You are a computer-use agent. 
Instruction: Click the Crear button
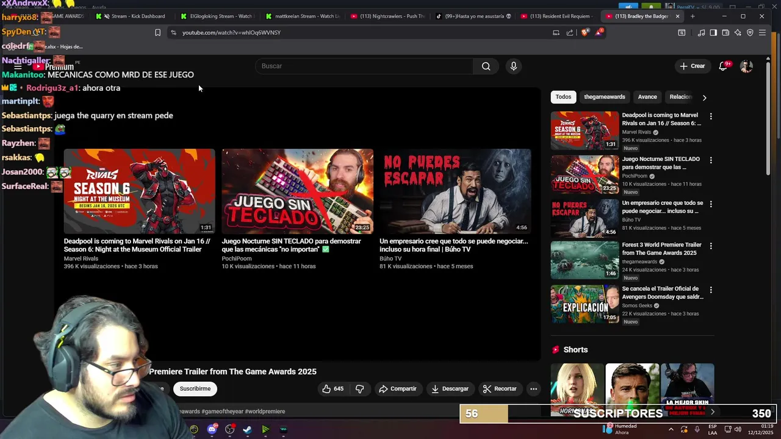point(693,66)
